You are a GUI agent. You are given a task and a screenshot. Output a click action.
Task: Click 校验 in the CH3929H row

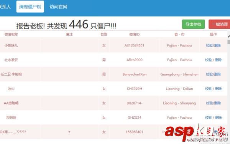[x=209, y=89]
